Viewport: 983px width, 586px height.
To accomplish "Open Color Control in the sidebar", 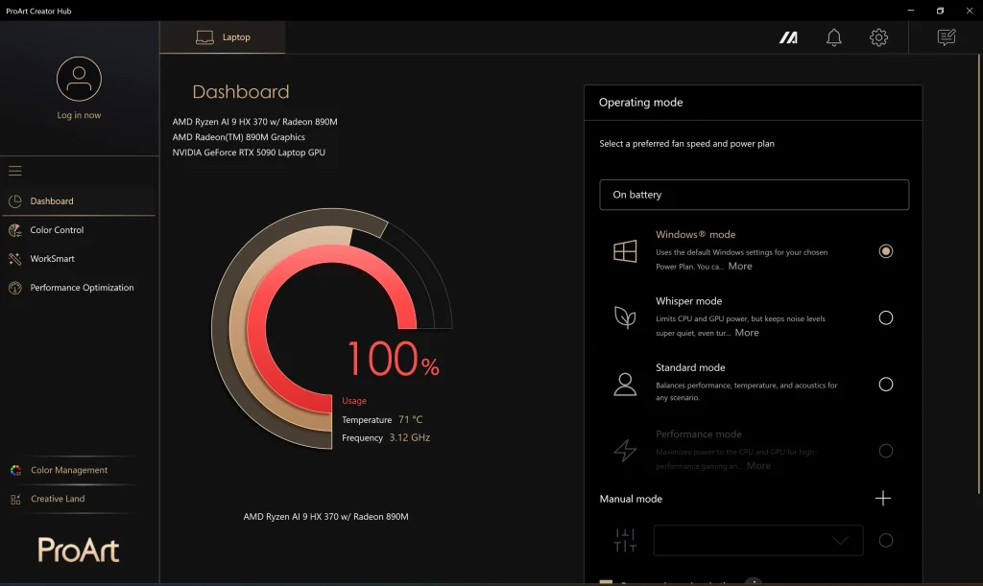I will [57, 230].
